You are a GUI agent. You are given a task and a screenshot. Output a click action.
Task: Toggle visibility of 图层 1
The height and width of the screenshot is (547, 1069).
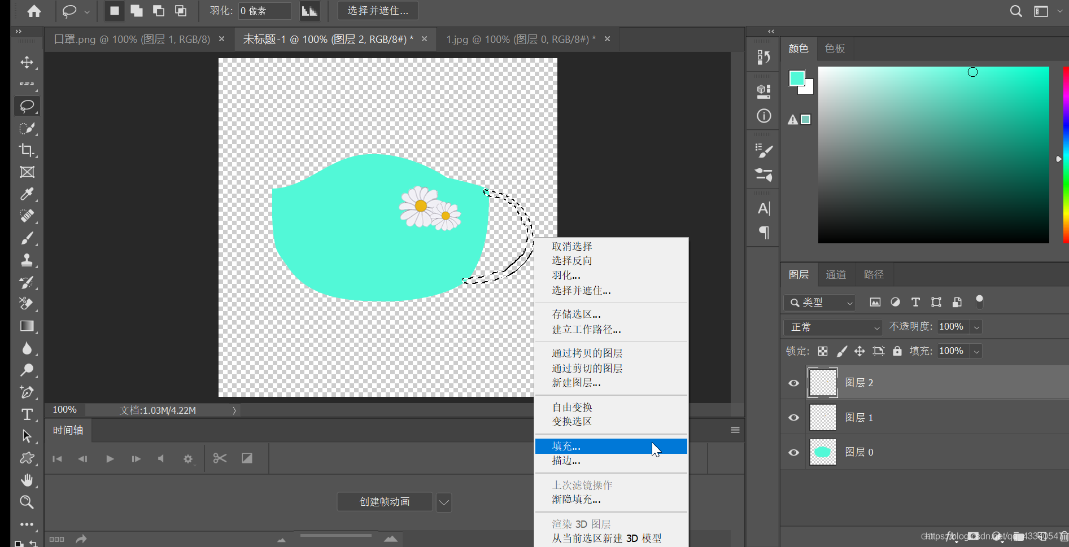tap(793, 418)
